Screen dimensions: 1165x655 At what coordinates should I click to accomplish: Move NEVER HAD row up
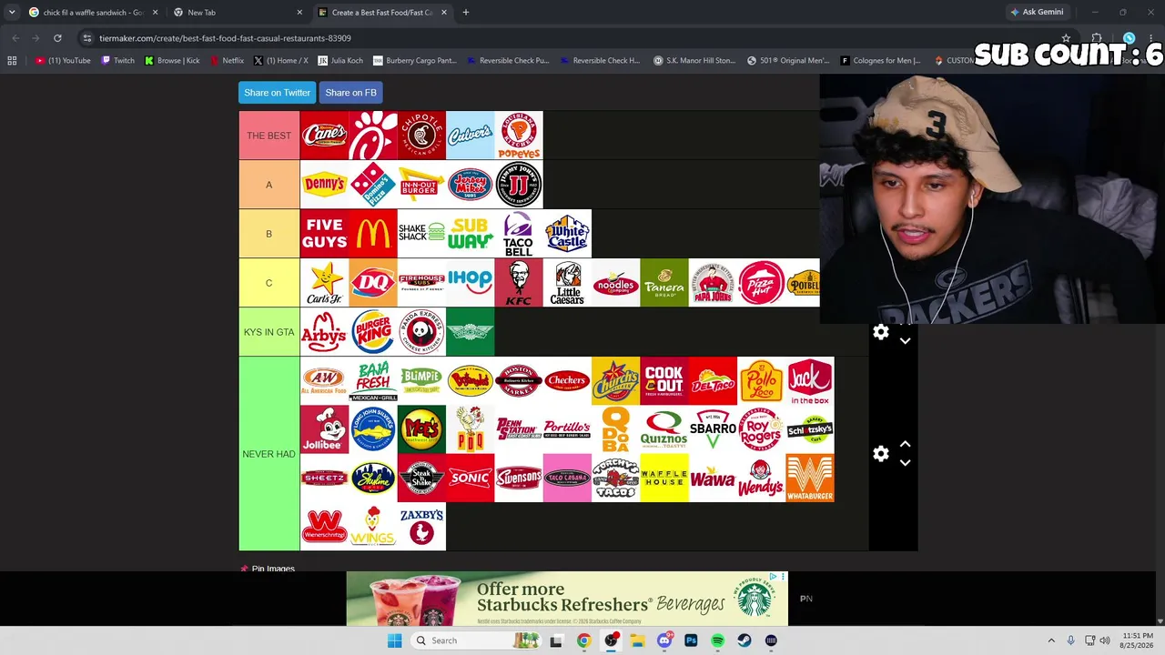click(905, 445)
